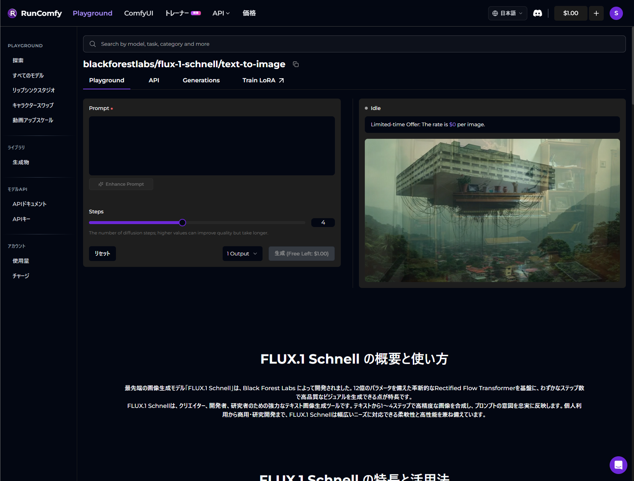
Task: Switch to the API tab
Action: click(x=154, y=80)
